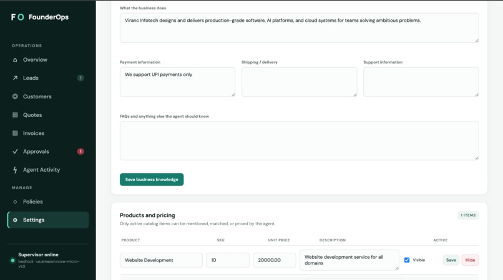Click the red Approvals notification badge
The height and width of the screenshot is (280, 503).
81,151
